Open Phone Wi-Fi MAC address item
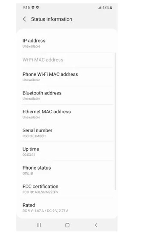Screen dimensions: 155x236 tap(67, 77)
